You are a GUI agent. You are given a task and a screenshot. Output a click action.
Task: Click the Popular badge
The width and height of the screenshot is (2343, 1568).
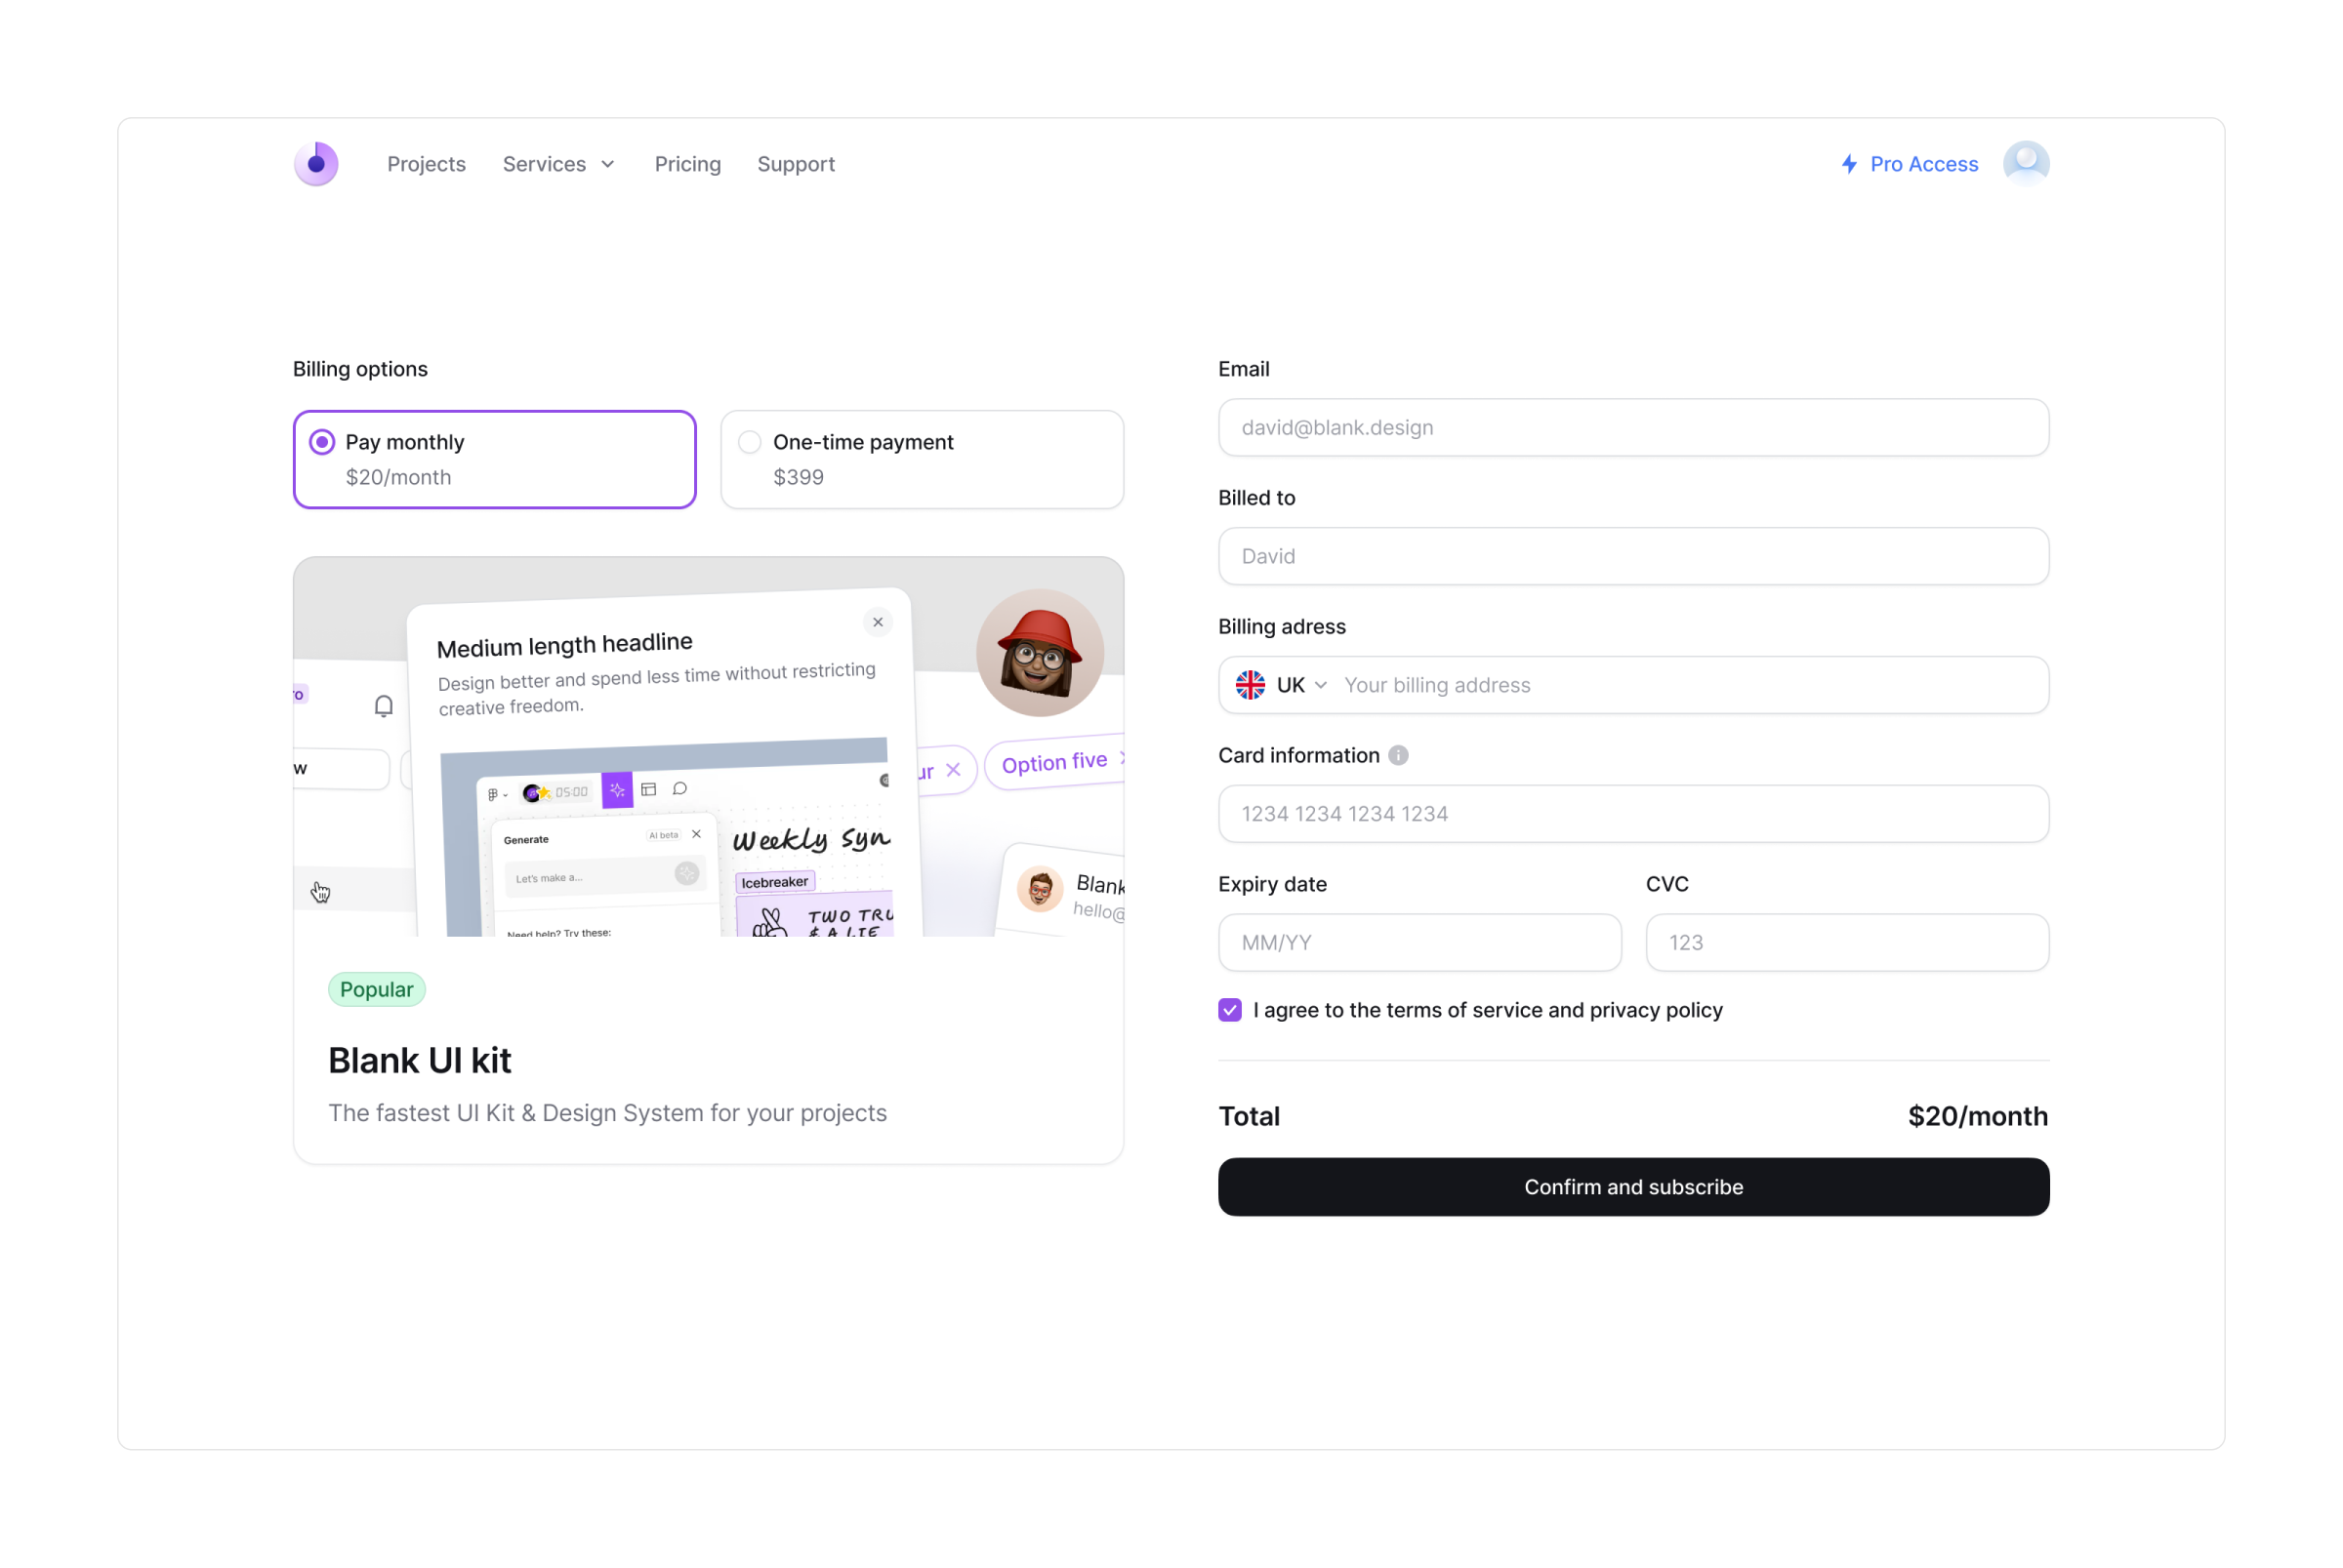tap(377, 990)
